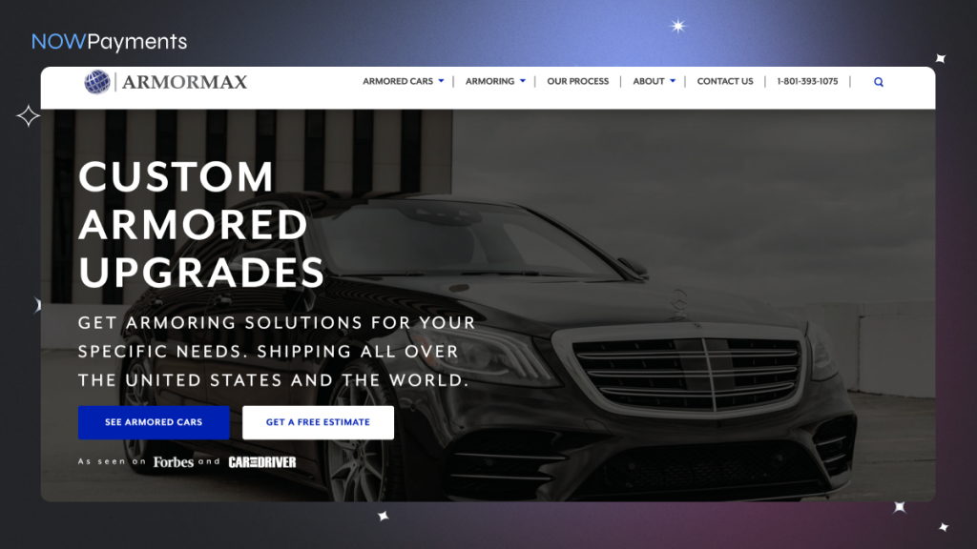Click the See Armored Cars button

pyautogui.click(x=154, y=422)
